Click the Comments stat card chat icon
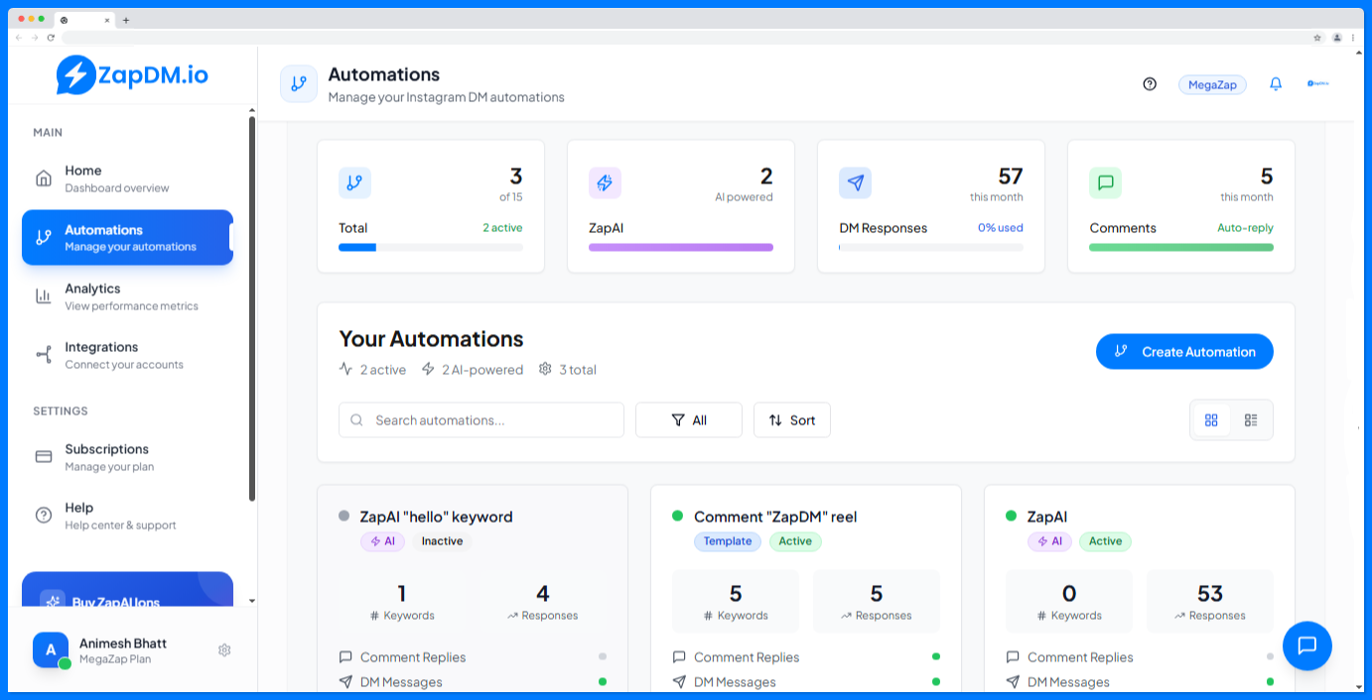Image resolution: width=1372 pixels, height=700 pixels. [x=1105, y=182]
